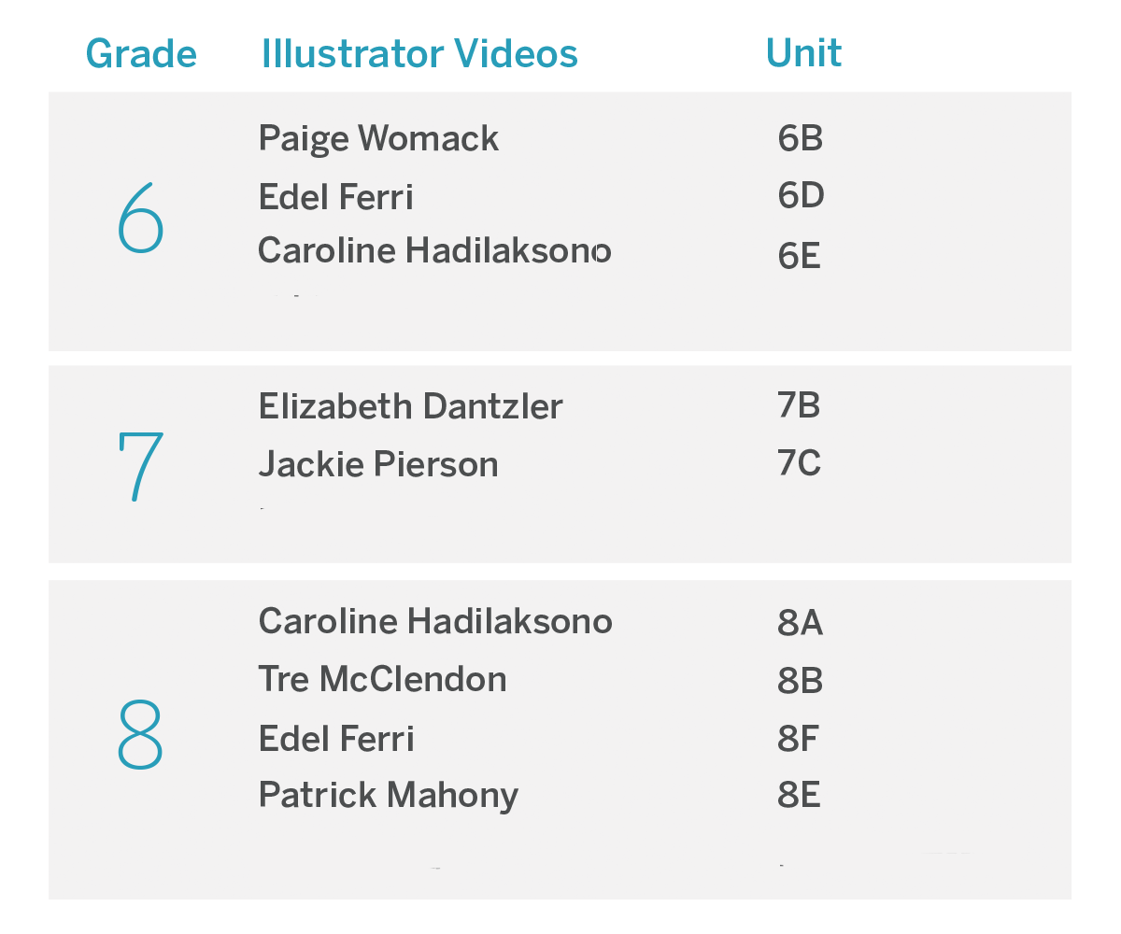The width and height of the screenshot is (1121, 934).
Task: Select Caroline Hadilaksono in the grade 8 section
Action: tap(435, 622)
